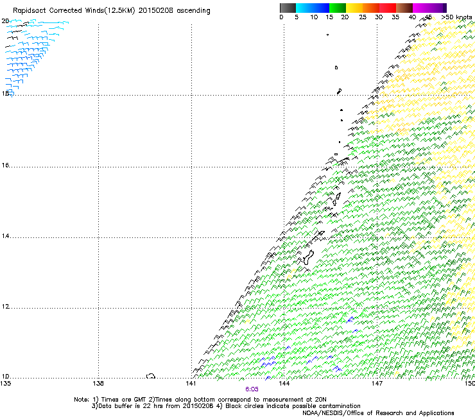
Task: Click the '40' label under the color bar
Action: (x=412, y=17)
